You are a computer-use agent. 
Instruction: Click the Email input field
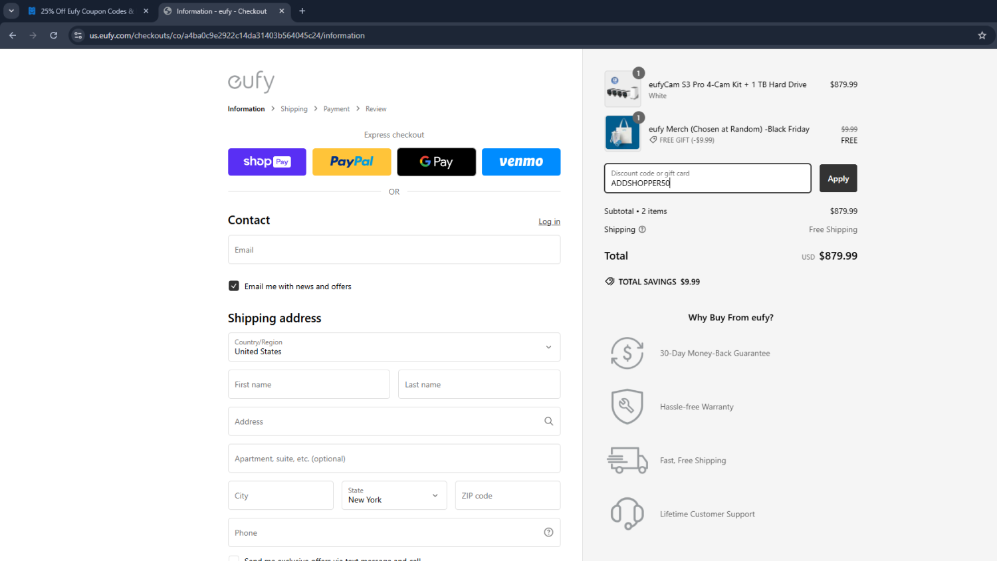(x=393, y=250)
